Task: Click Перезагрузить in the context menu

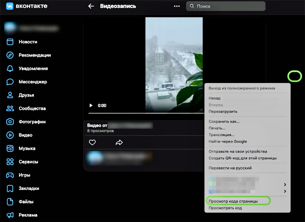Action: pyautogui.click(x=223, y=111)
